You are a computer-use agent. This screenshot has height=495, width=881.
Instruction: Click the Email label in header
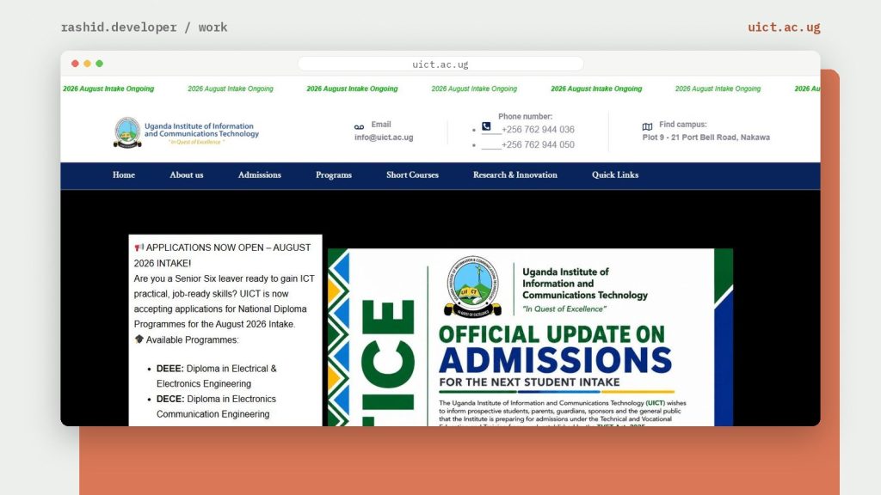pyautogui.click(x=381, y=125)
